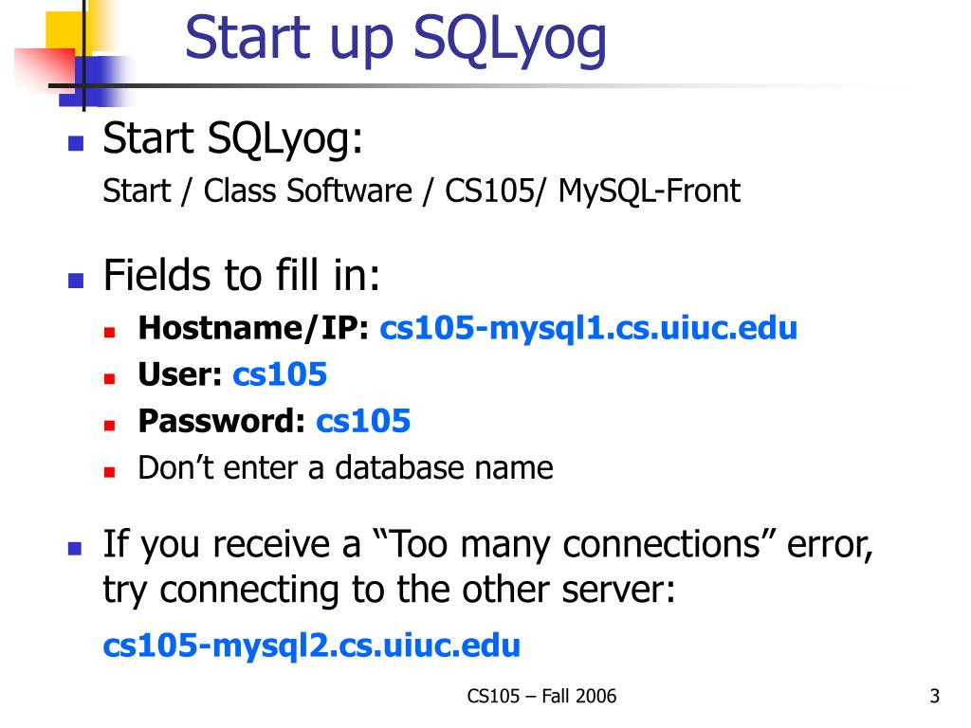Select the blue bullet beside 'Start SQLyog:'
The image size is (971, 728).
coord(76,143)
